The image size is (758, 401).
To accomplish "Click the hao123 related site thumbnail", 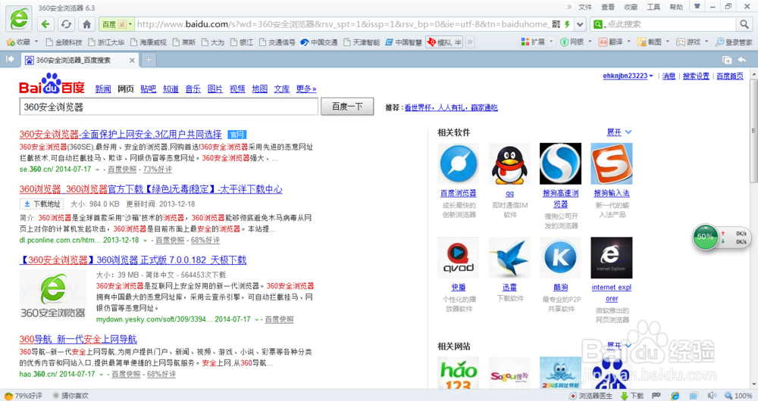I will (459, 373).
